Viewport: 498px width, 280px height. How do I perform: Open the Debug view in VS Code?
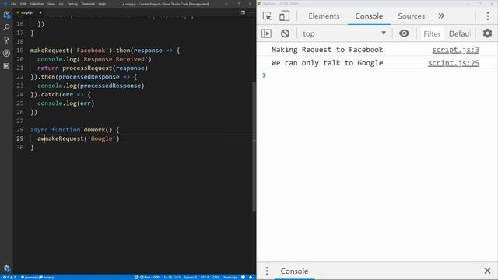coord(6,53)
